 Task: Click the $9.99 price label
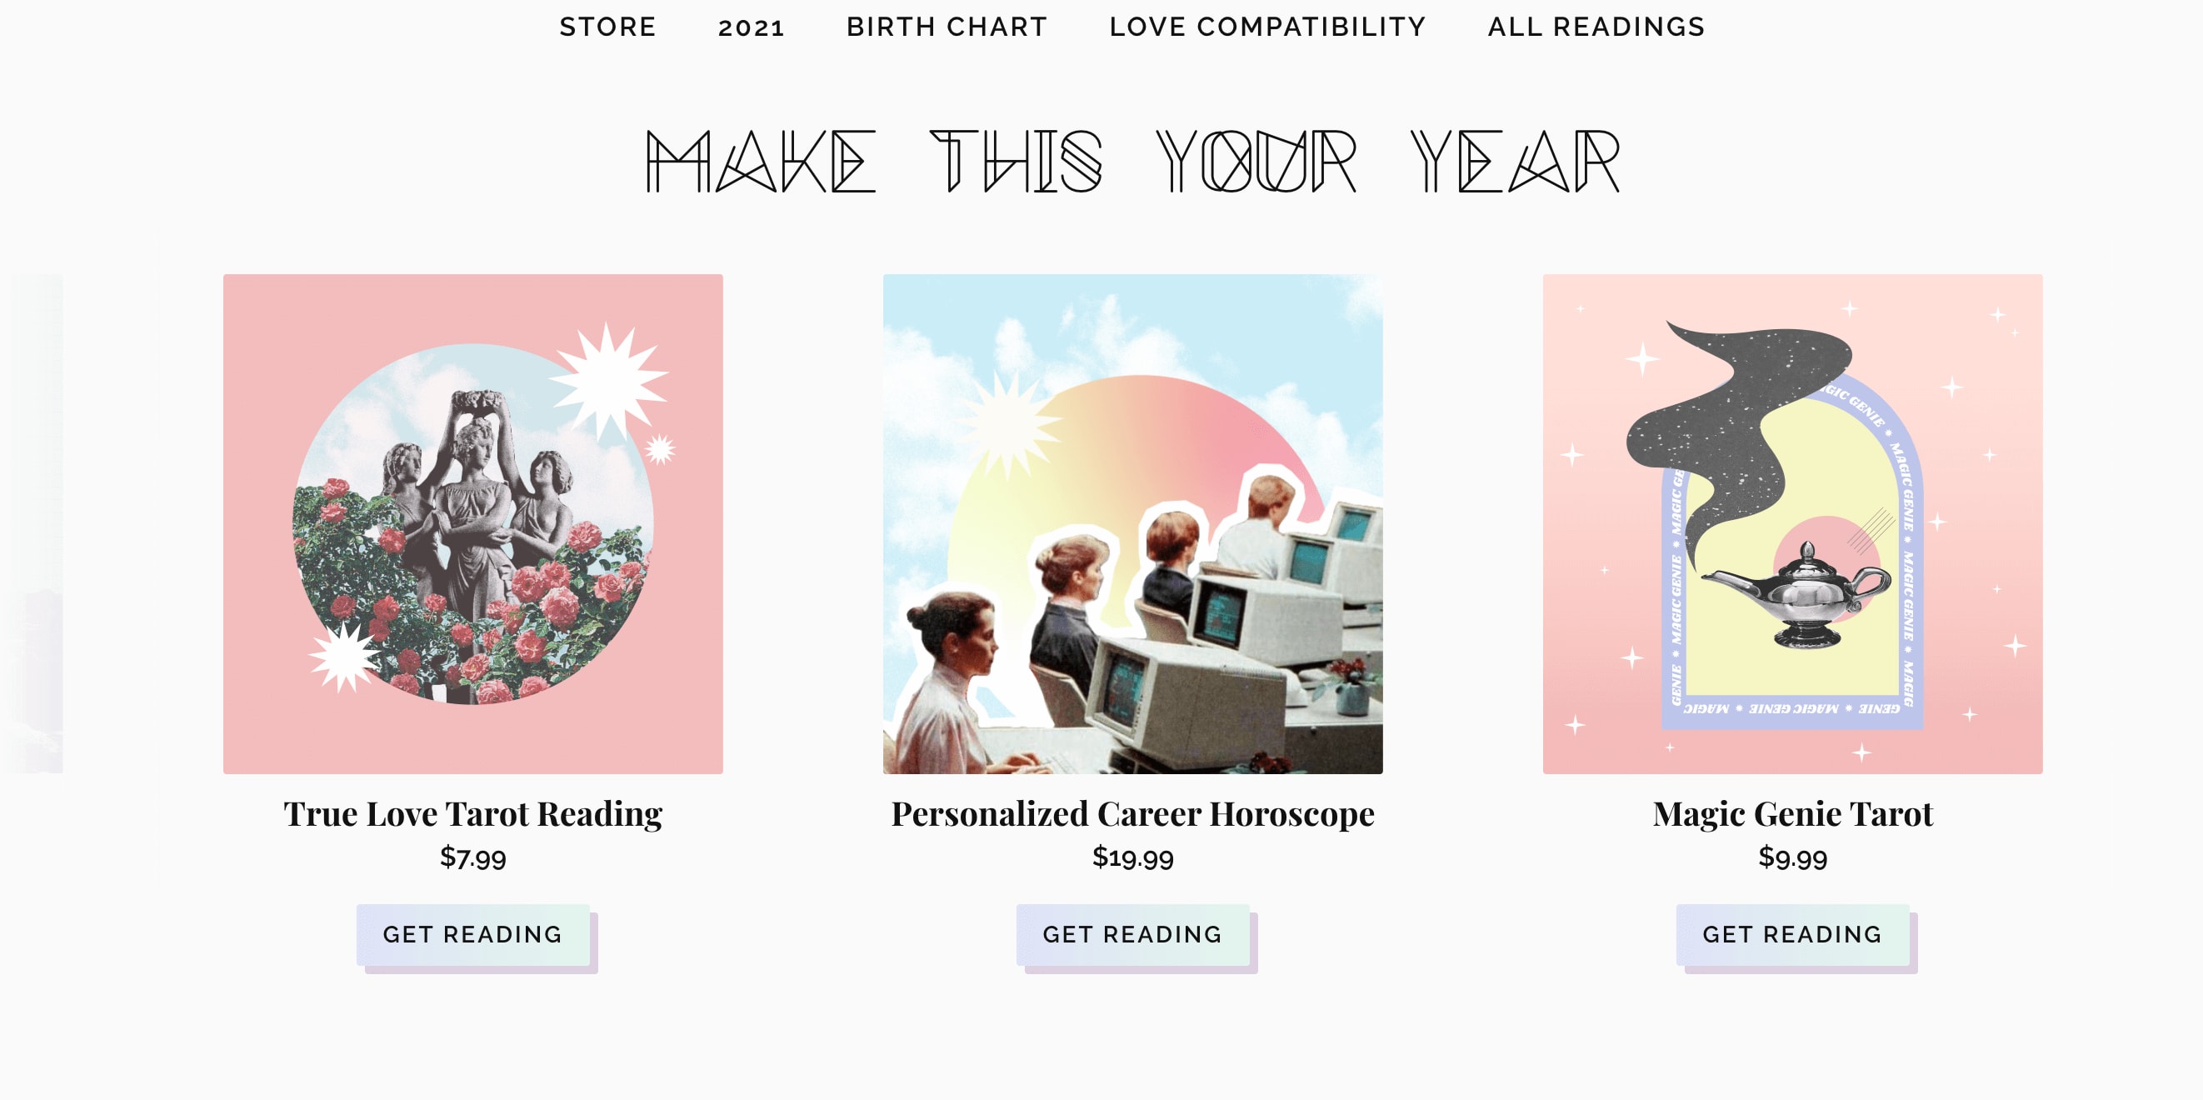coord(1792,857)
